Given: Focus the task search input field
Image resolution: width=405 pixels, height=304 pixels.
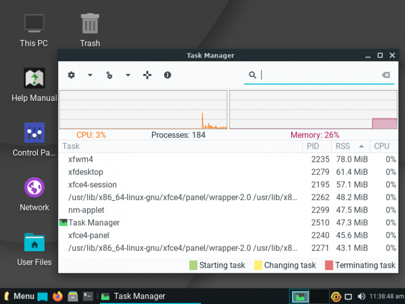Looking at the screenshot, I should 319,75.
